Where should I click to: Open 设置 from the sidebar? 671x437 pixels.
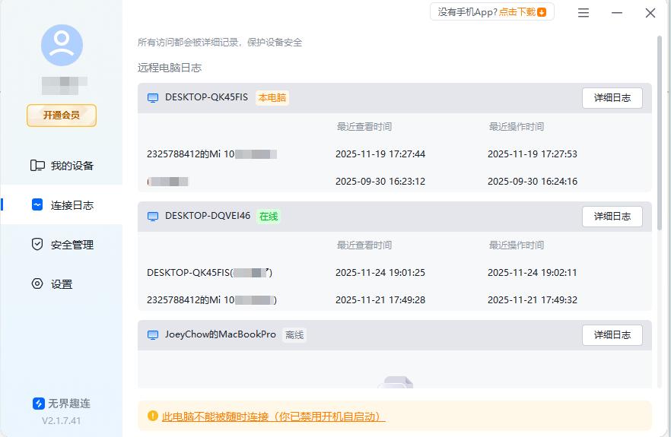62,283
